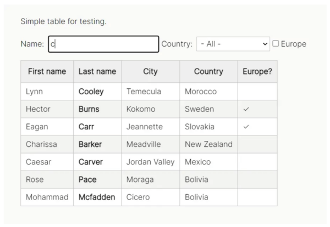
Task: Click the 'Name:' label
Action: click(32, 44)
